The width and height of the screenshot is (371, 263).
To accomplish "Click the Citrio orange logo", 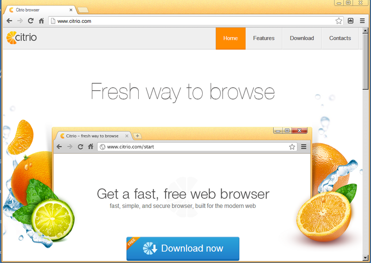I will pyautogui.click(x=21, y=38).
